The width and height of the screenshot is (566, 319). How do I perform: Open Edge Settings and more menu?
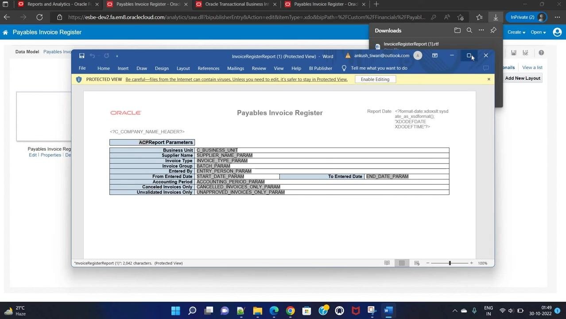tap(557, 17)
